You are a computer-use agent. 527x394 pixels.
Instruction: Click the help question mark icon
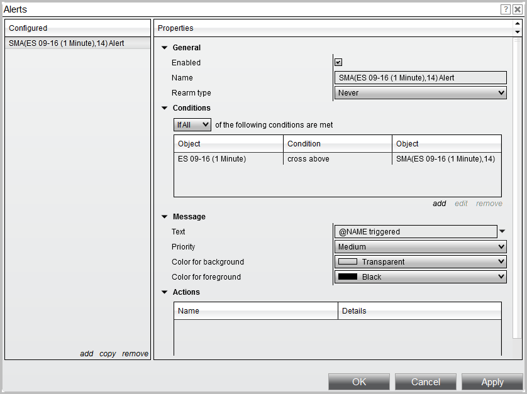505,9
